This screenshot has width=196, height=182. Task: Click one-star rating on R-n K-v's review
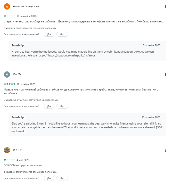pos(10,160)
